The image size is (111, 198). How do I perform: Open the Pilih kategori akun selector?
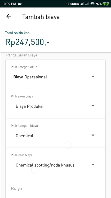coord(55,74)
